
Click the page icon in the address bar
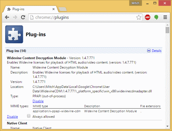32,17
